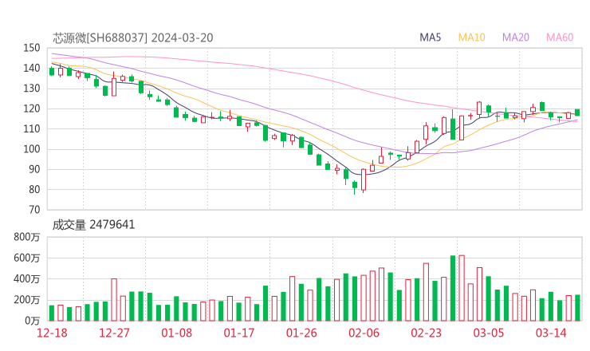
Task: Click the 12-27 date label
Action: pyautogui.click(x=114, y=333)
